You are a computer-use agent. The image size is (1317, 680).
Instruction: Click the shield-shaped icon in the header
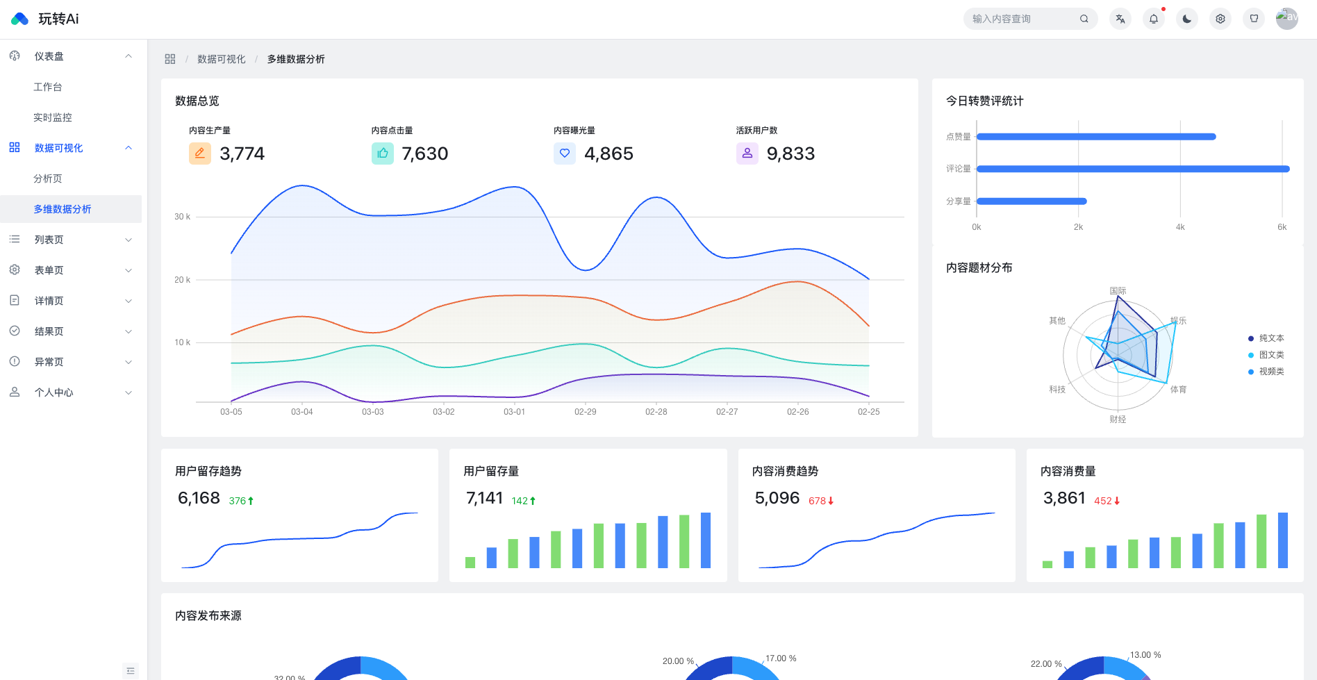(1254, 19)
